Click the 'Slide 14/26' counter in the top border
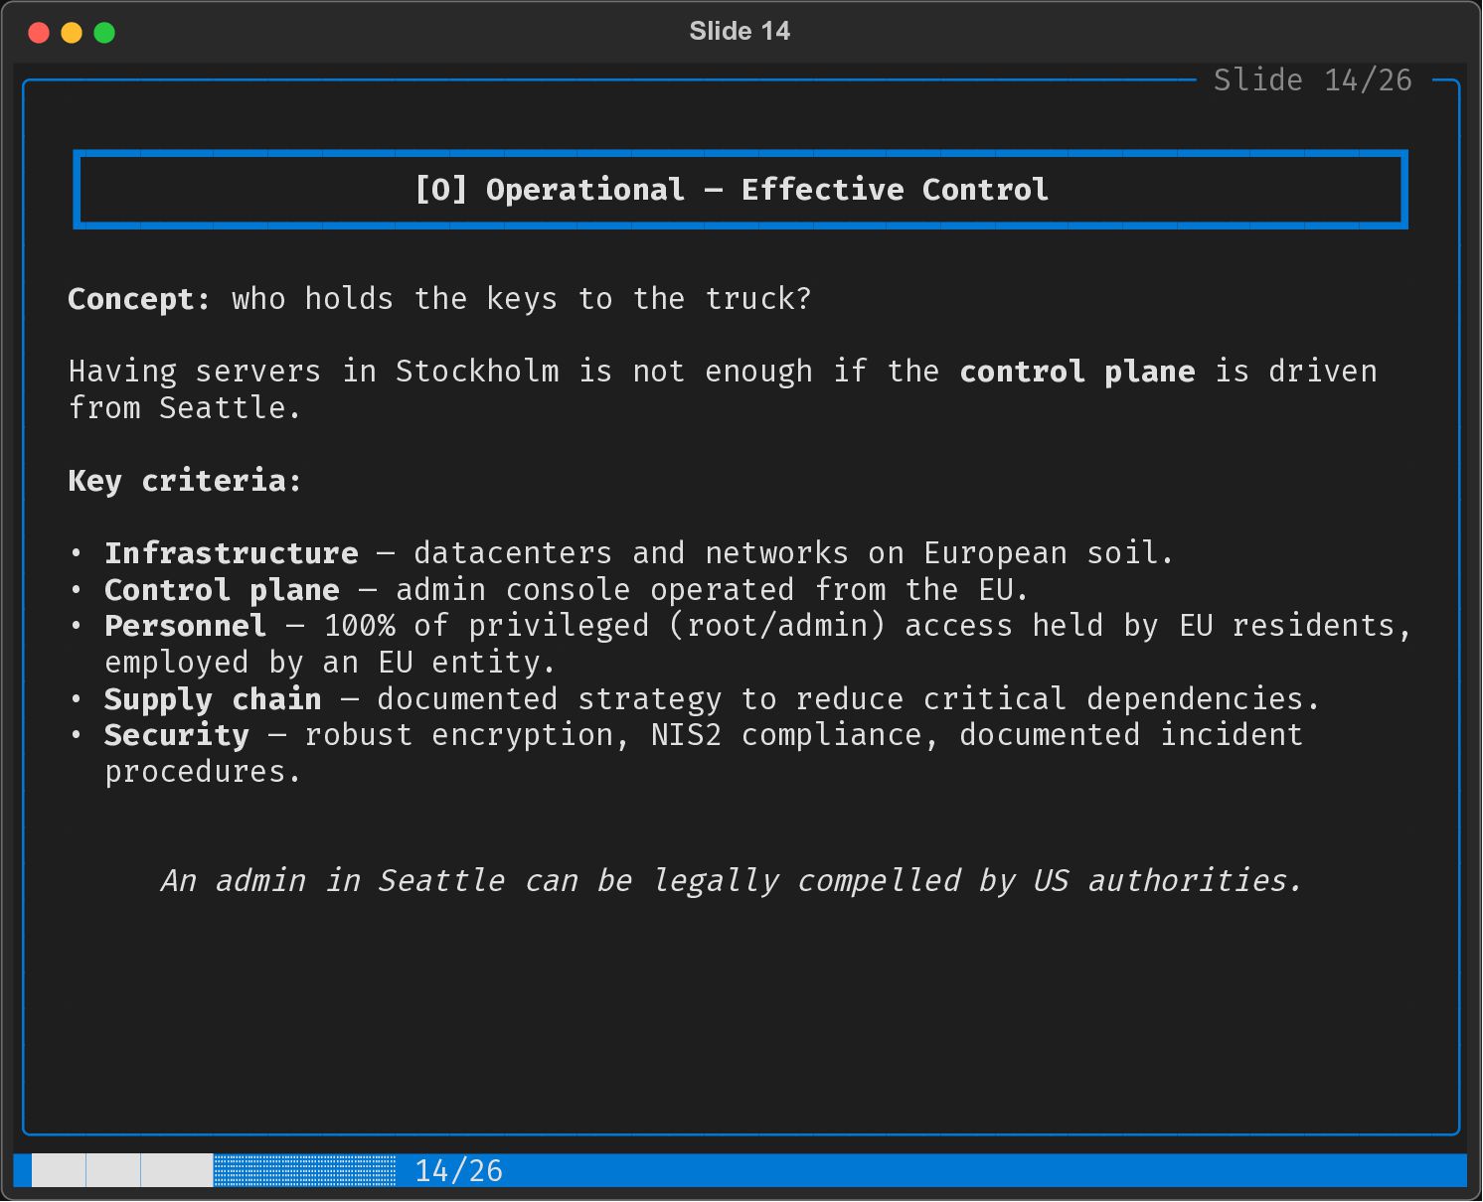Image resolution: width=1483 pixels, height=1202 pixels. coord(1312,79)
